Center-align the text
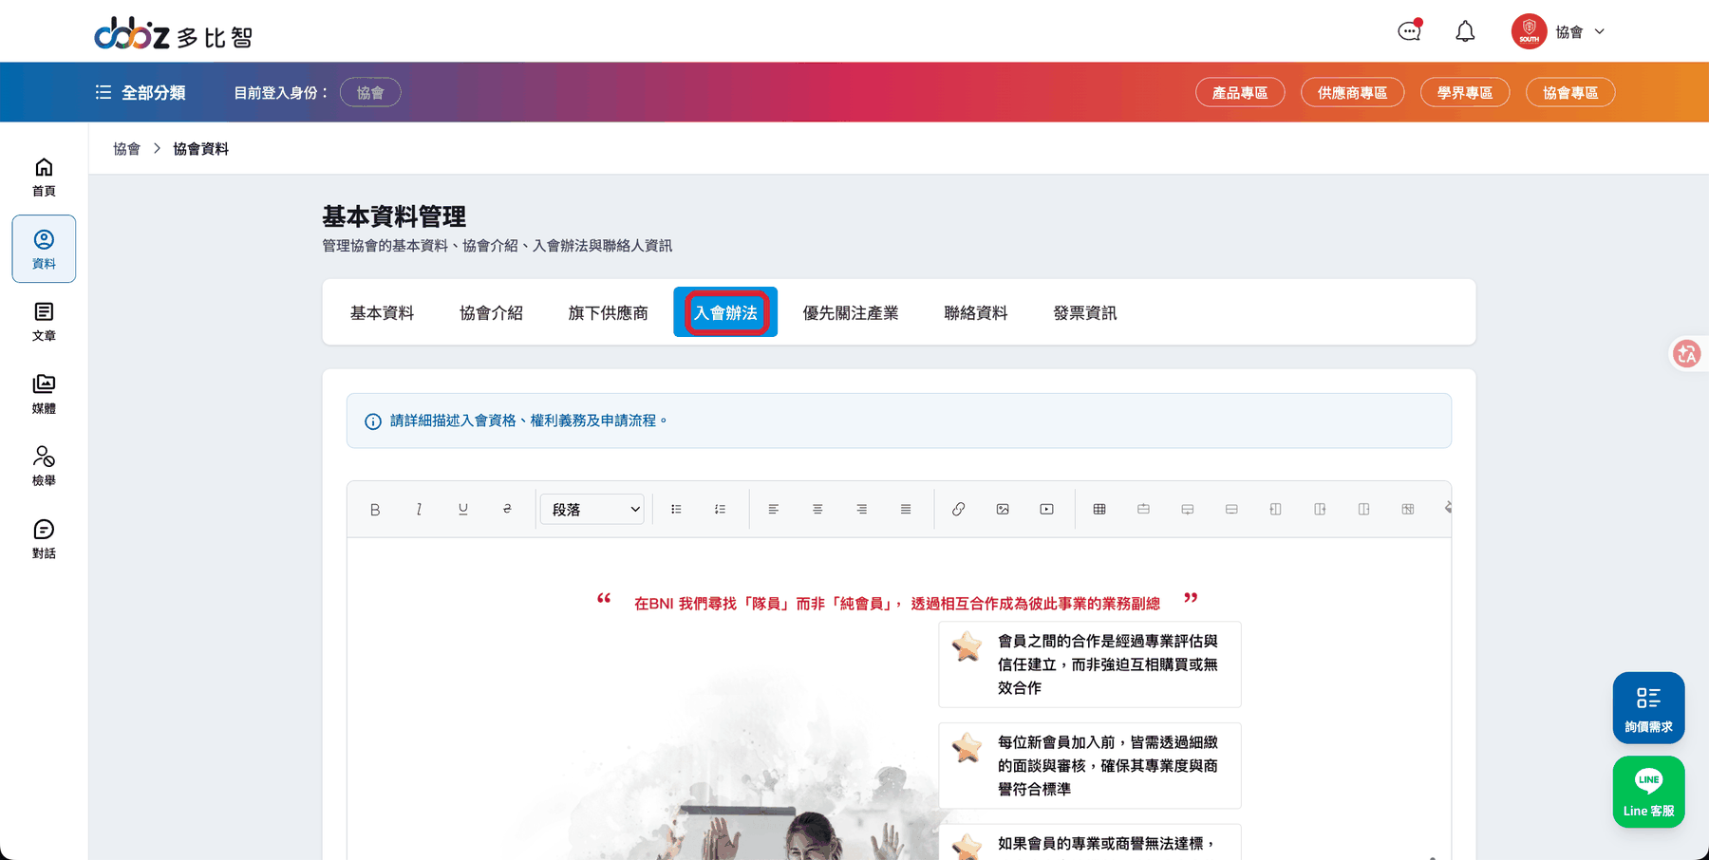Image resolution: width=1709 pixels, height=860 pixels. coord(817,510)
